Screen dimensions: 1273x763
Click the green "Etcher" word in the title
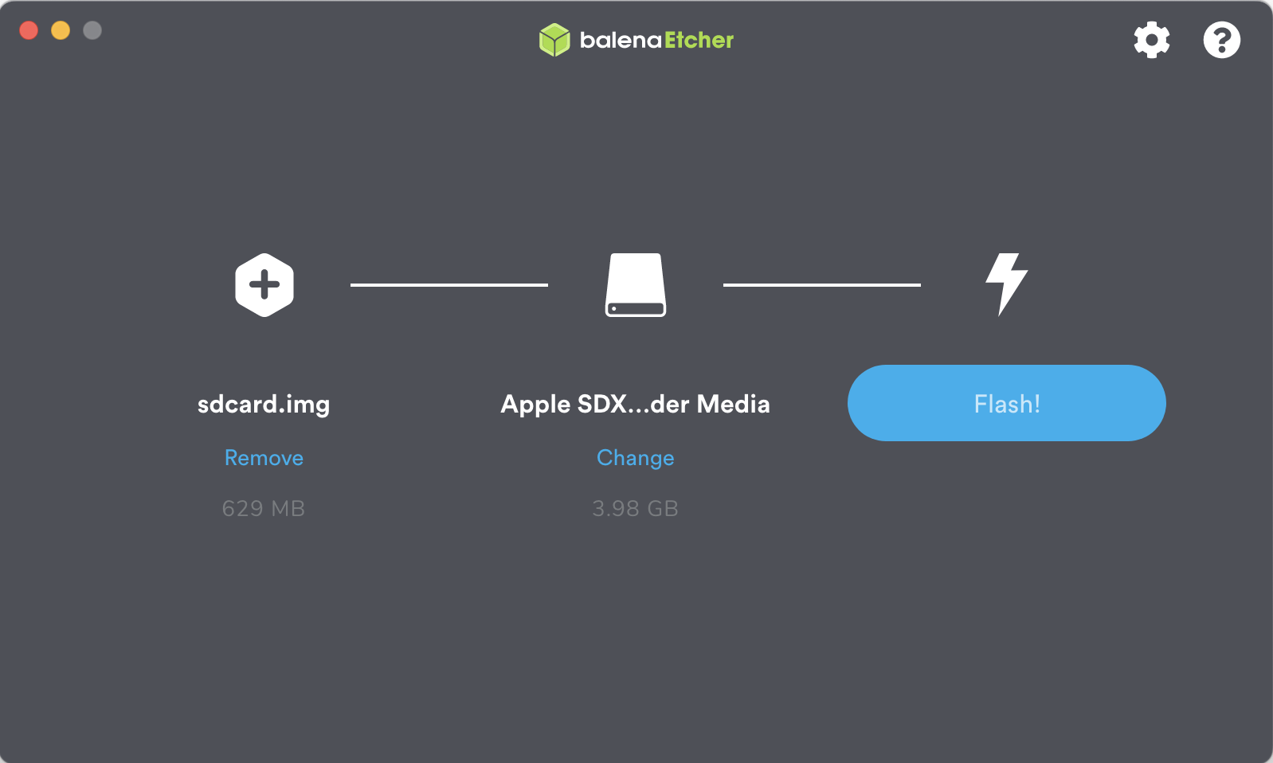point(699,40)
